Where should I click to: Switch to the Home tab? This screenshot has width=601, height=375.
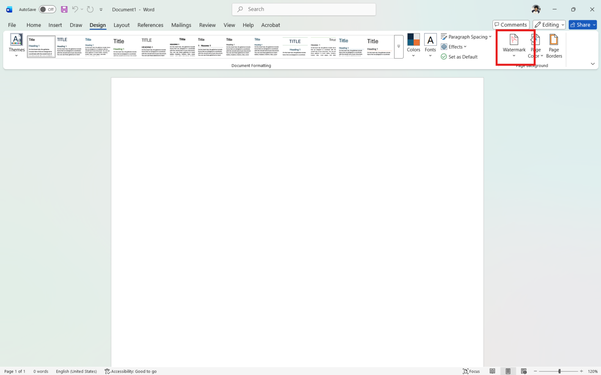pyautogui.click(x=34, y=25)
